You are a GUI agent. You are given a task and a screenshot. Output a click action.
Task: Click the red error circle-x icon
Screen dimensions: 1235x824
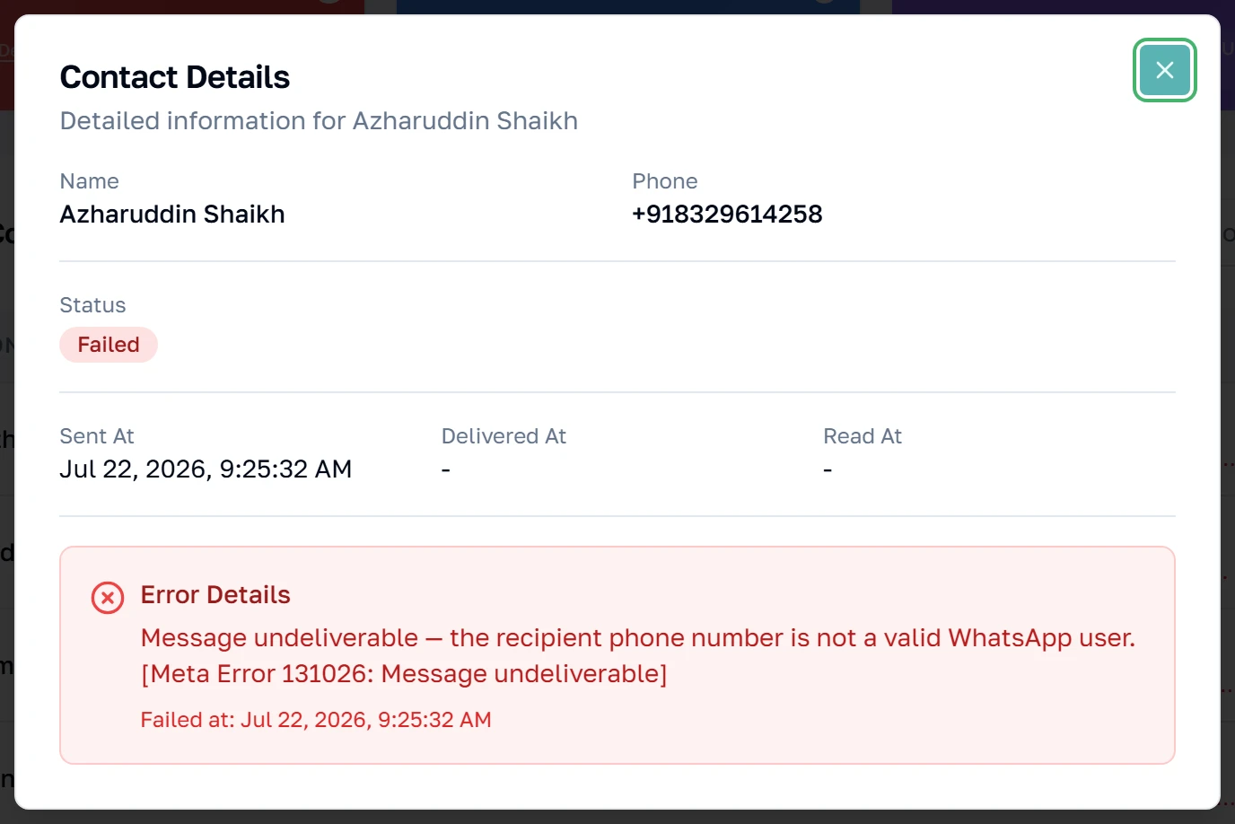108,597
